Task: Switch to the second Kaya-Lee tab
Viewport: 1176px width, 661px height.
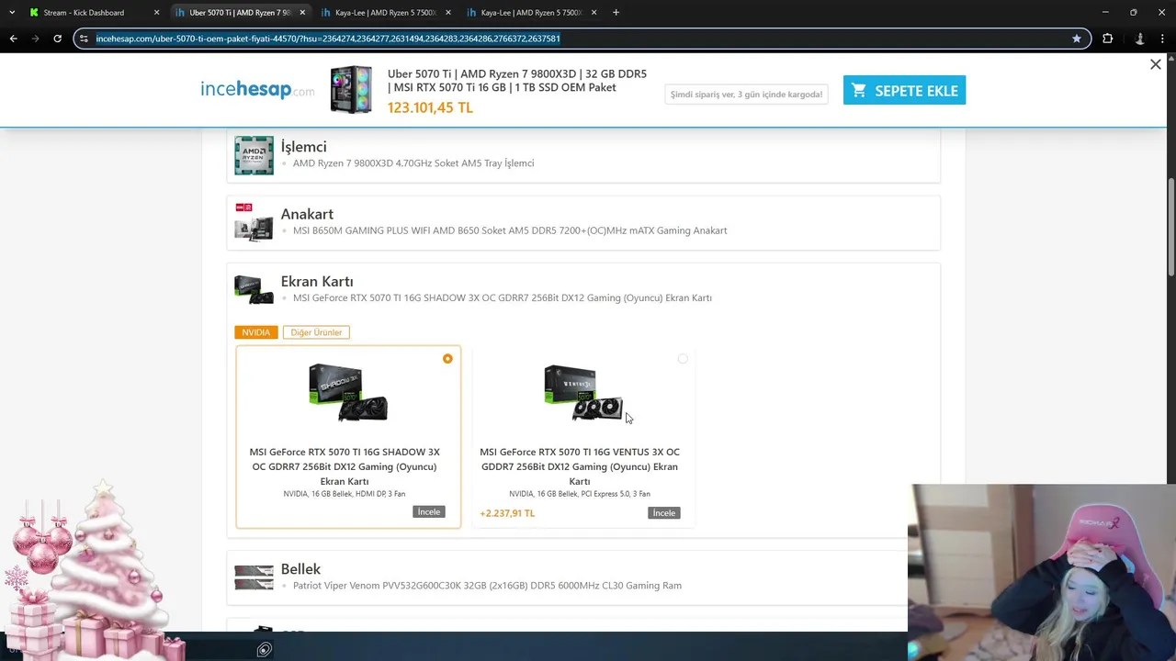Action: (530, 13)
